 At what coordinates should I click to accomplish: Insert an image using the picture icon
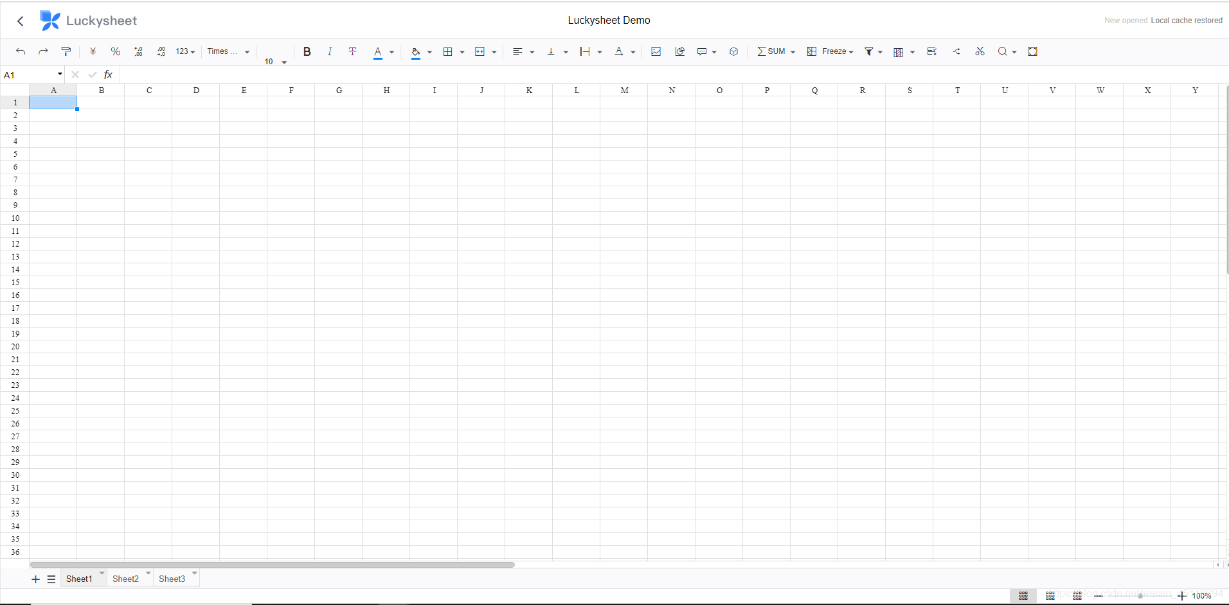656,51
